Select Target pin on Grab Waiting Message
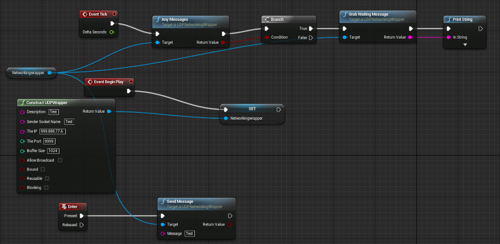The image size is (500, 244). tap(344, 37)
